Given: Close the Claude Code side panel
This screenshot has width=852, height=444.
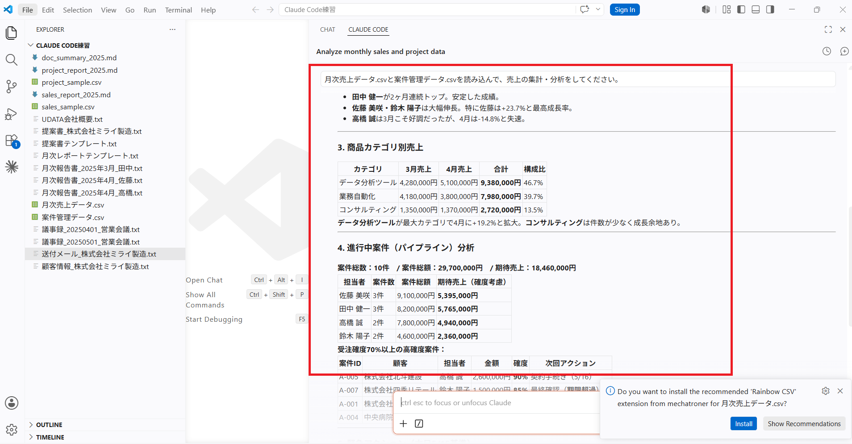Looking at the screenshot, I should click(x=843, y=29).
